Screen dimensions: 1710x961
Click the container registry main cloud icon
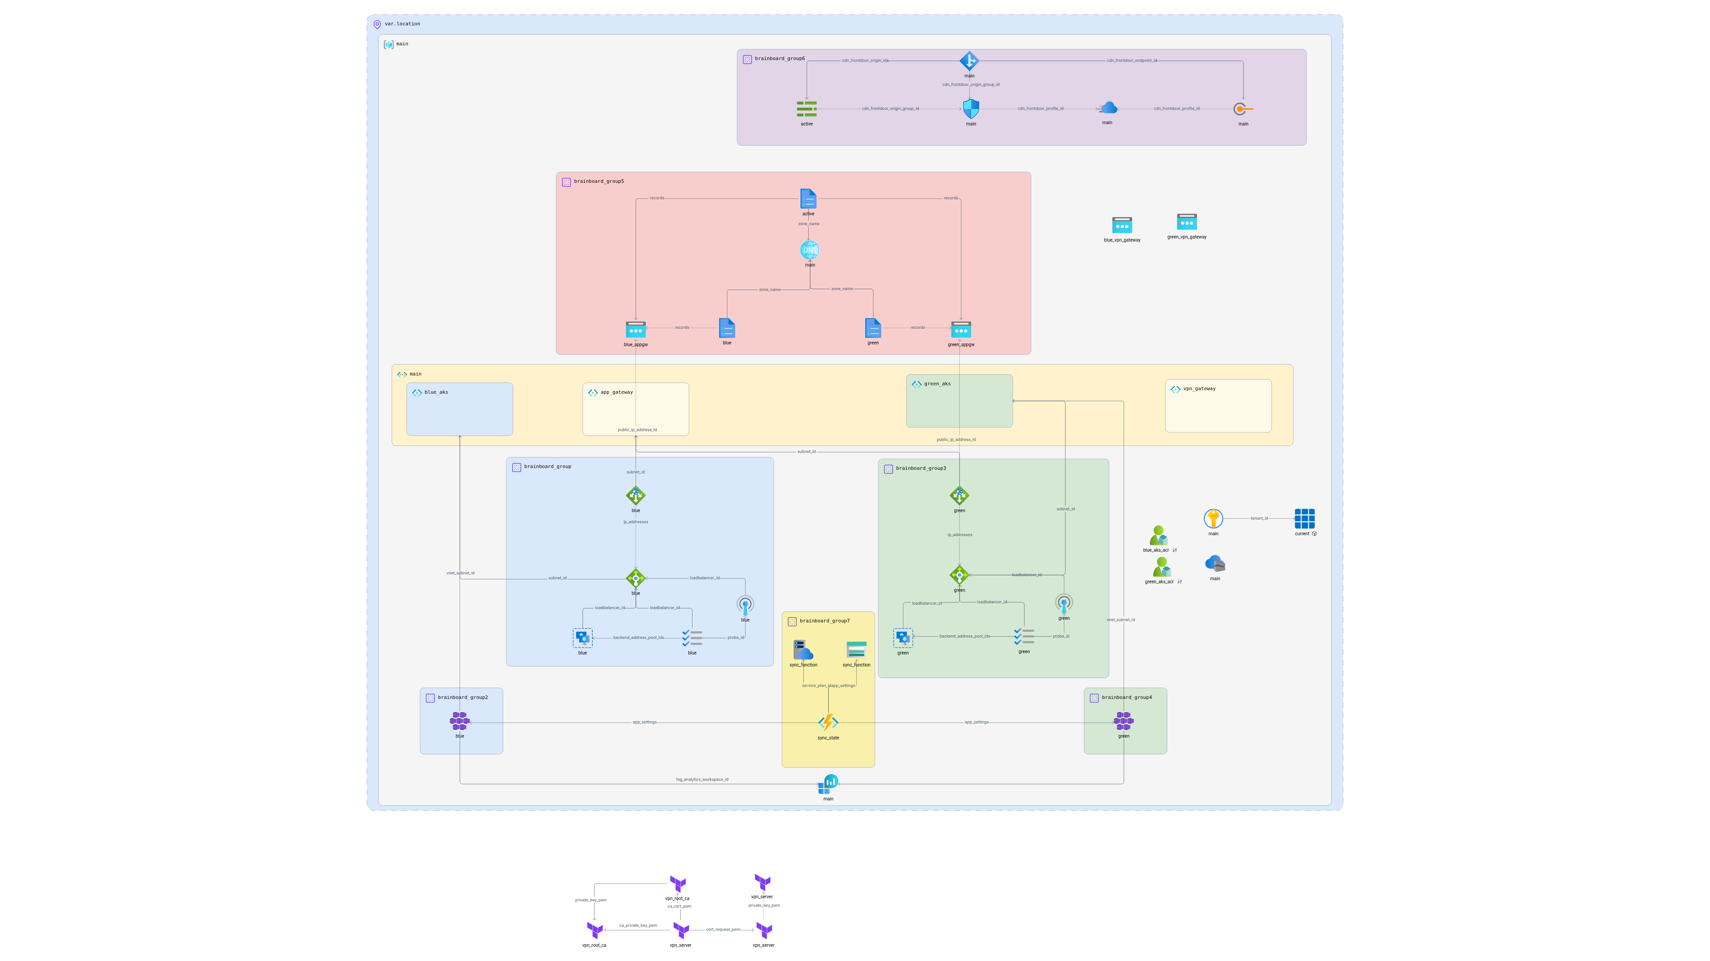coord(1215,564)
